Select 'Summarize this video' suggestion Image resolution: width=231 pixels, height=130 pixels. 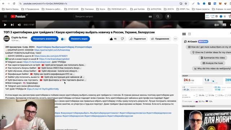tap(213, 58)
